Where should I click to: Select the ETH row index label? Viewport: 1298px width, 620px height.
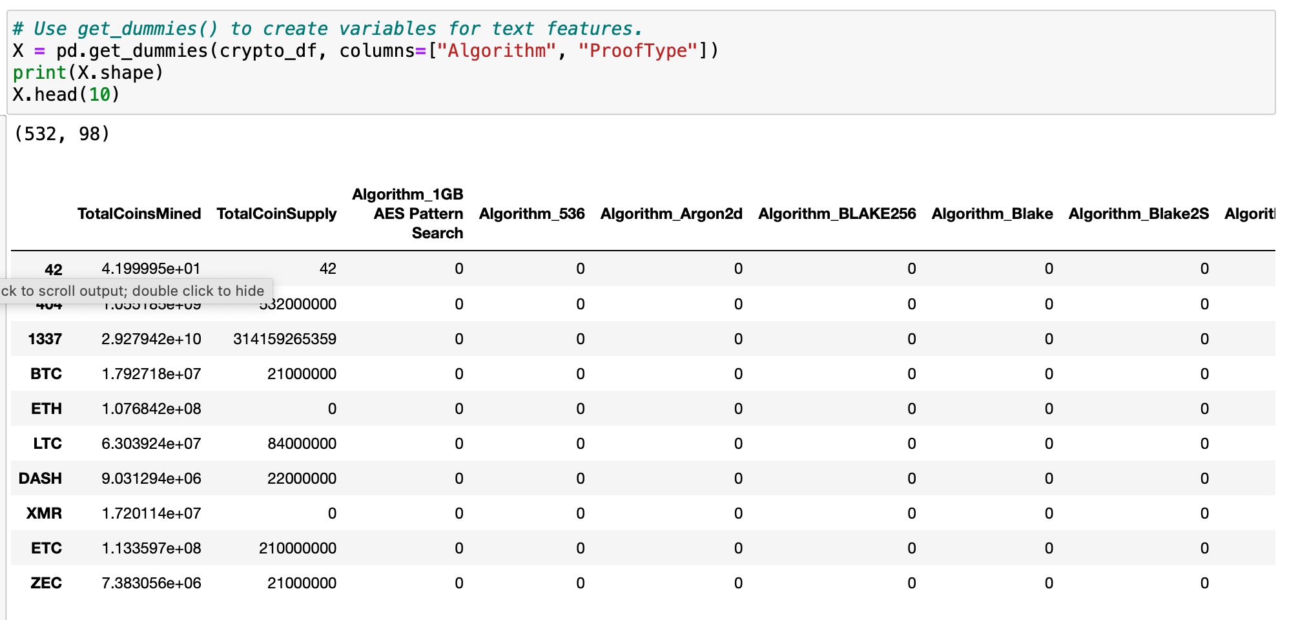click(46, 409)
